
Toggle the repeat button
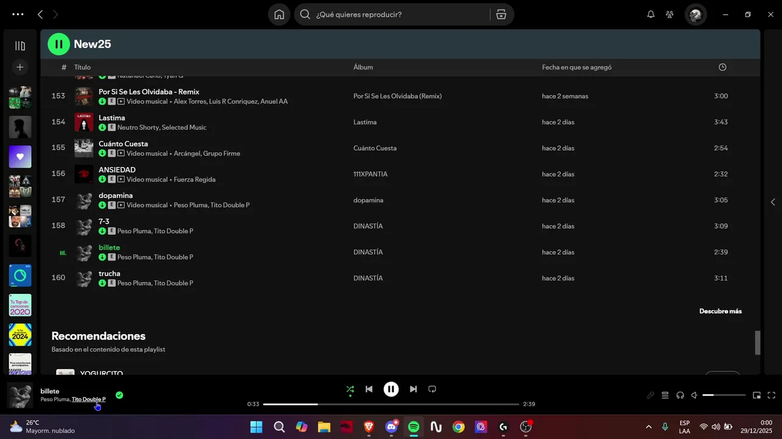[432, 389]
